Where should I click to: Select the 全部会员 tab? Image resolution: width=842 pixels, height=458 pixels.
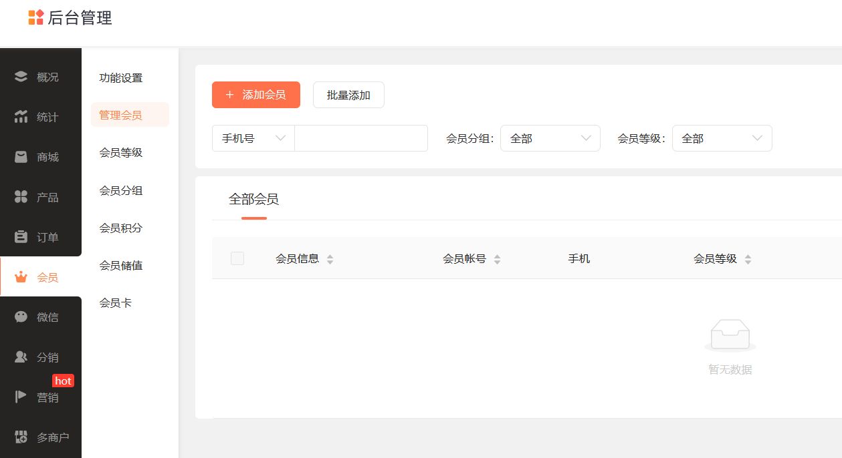point(254,199)
